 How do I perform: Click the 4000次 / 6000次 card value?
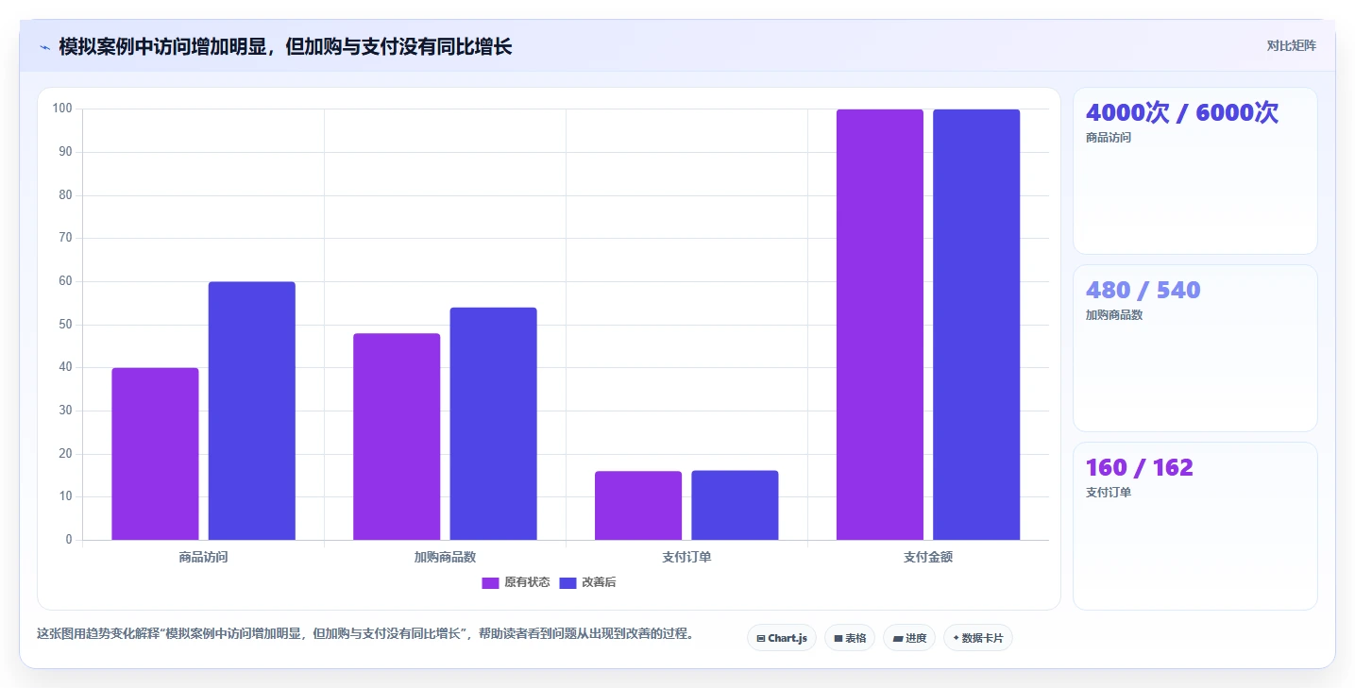[1182, 112]
